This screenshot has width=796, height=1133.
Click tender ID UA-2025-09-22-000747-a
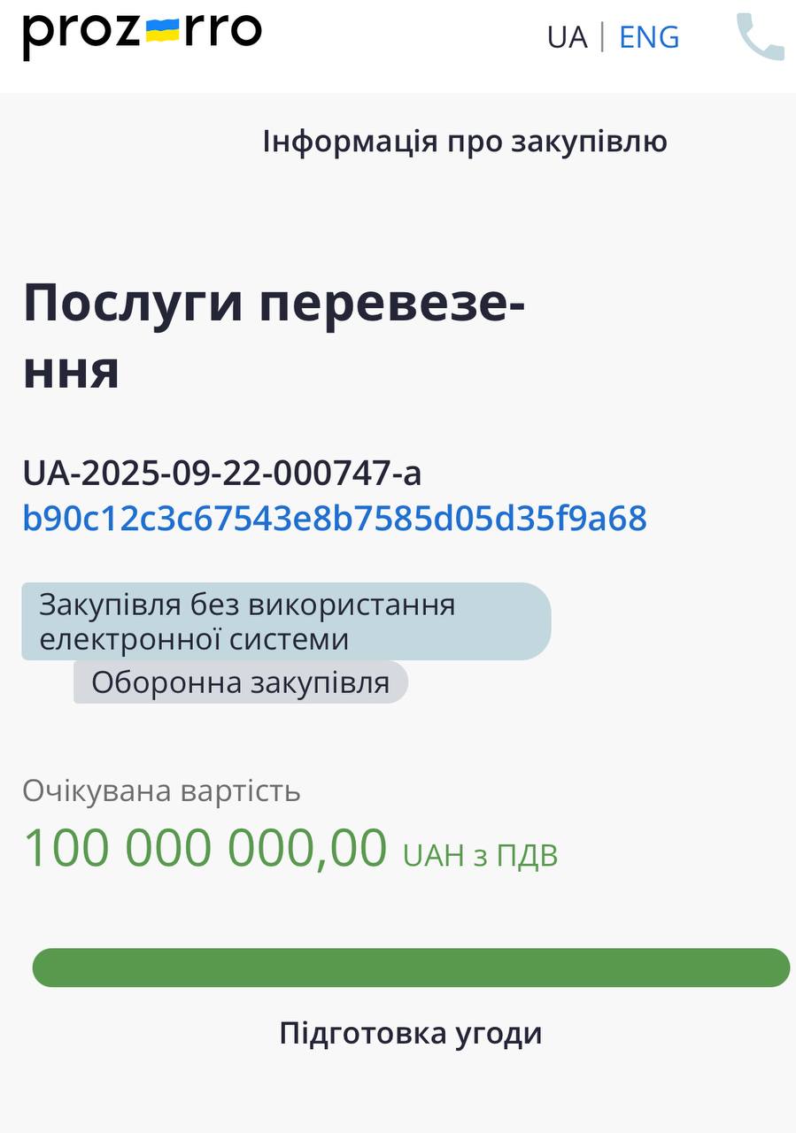click(x=222, y=474)
